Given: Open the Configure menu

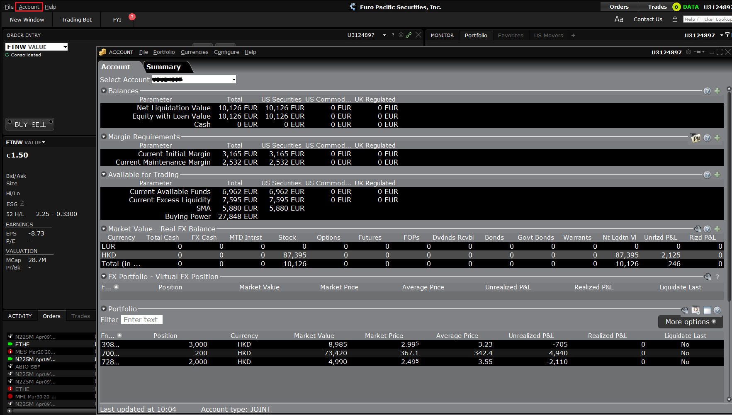Looking at the screenshot, I should click(x=226, y=52).
